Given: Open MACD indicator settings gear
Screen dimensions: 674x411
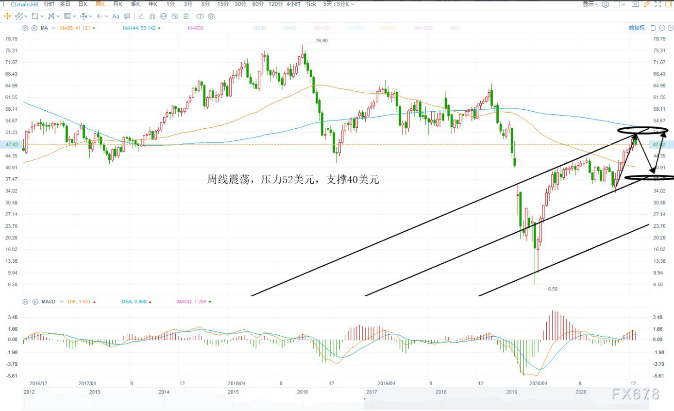Looking at the screenshot, I should coord(26,301).
